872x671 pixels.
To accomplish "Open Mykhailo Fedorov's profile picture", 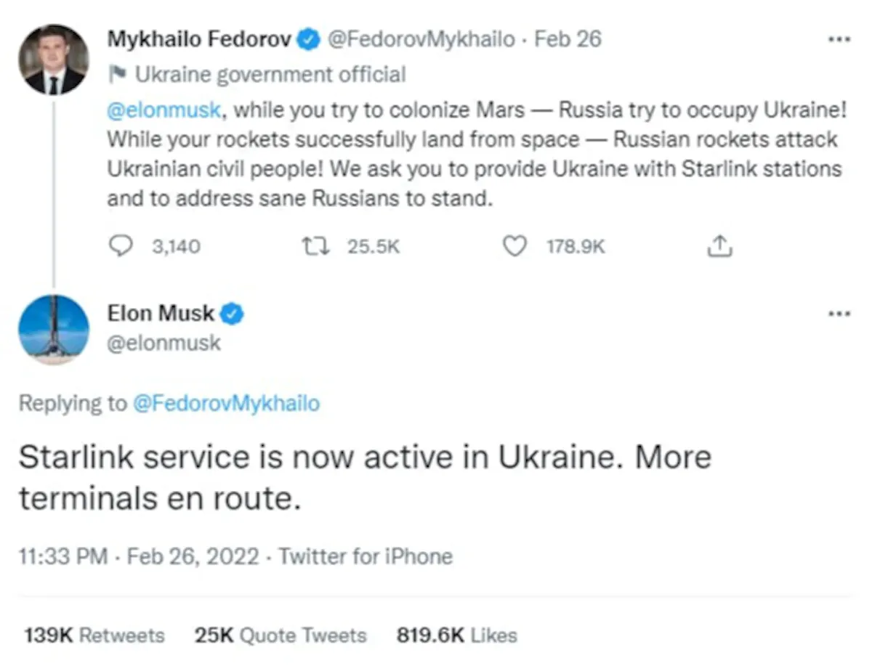I will (x=53, y=60).
